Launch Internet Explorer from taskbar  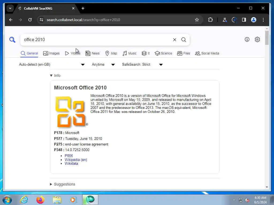tap(24, 200)
